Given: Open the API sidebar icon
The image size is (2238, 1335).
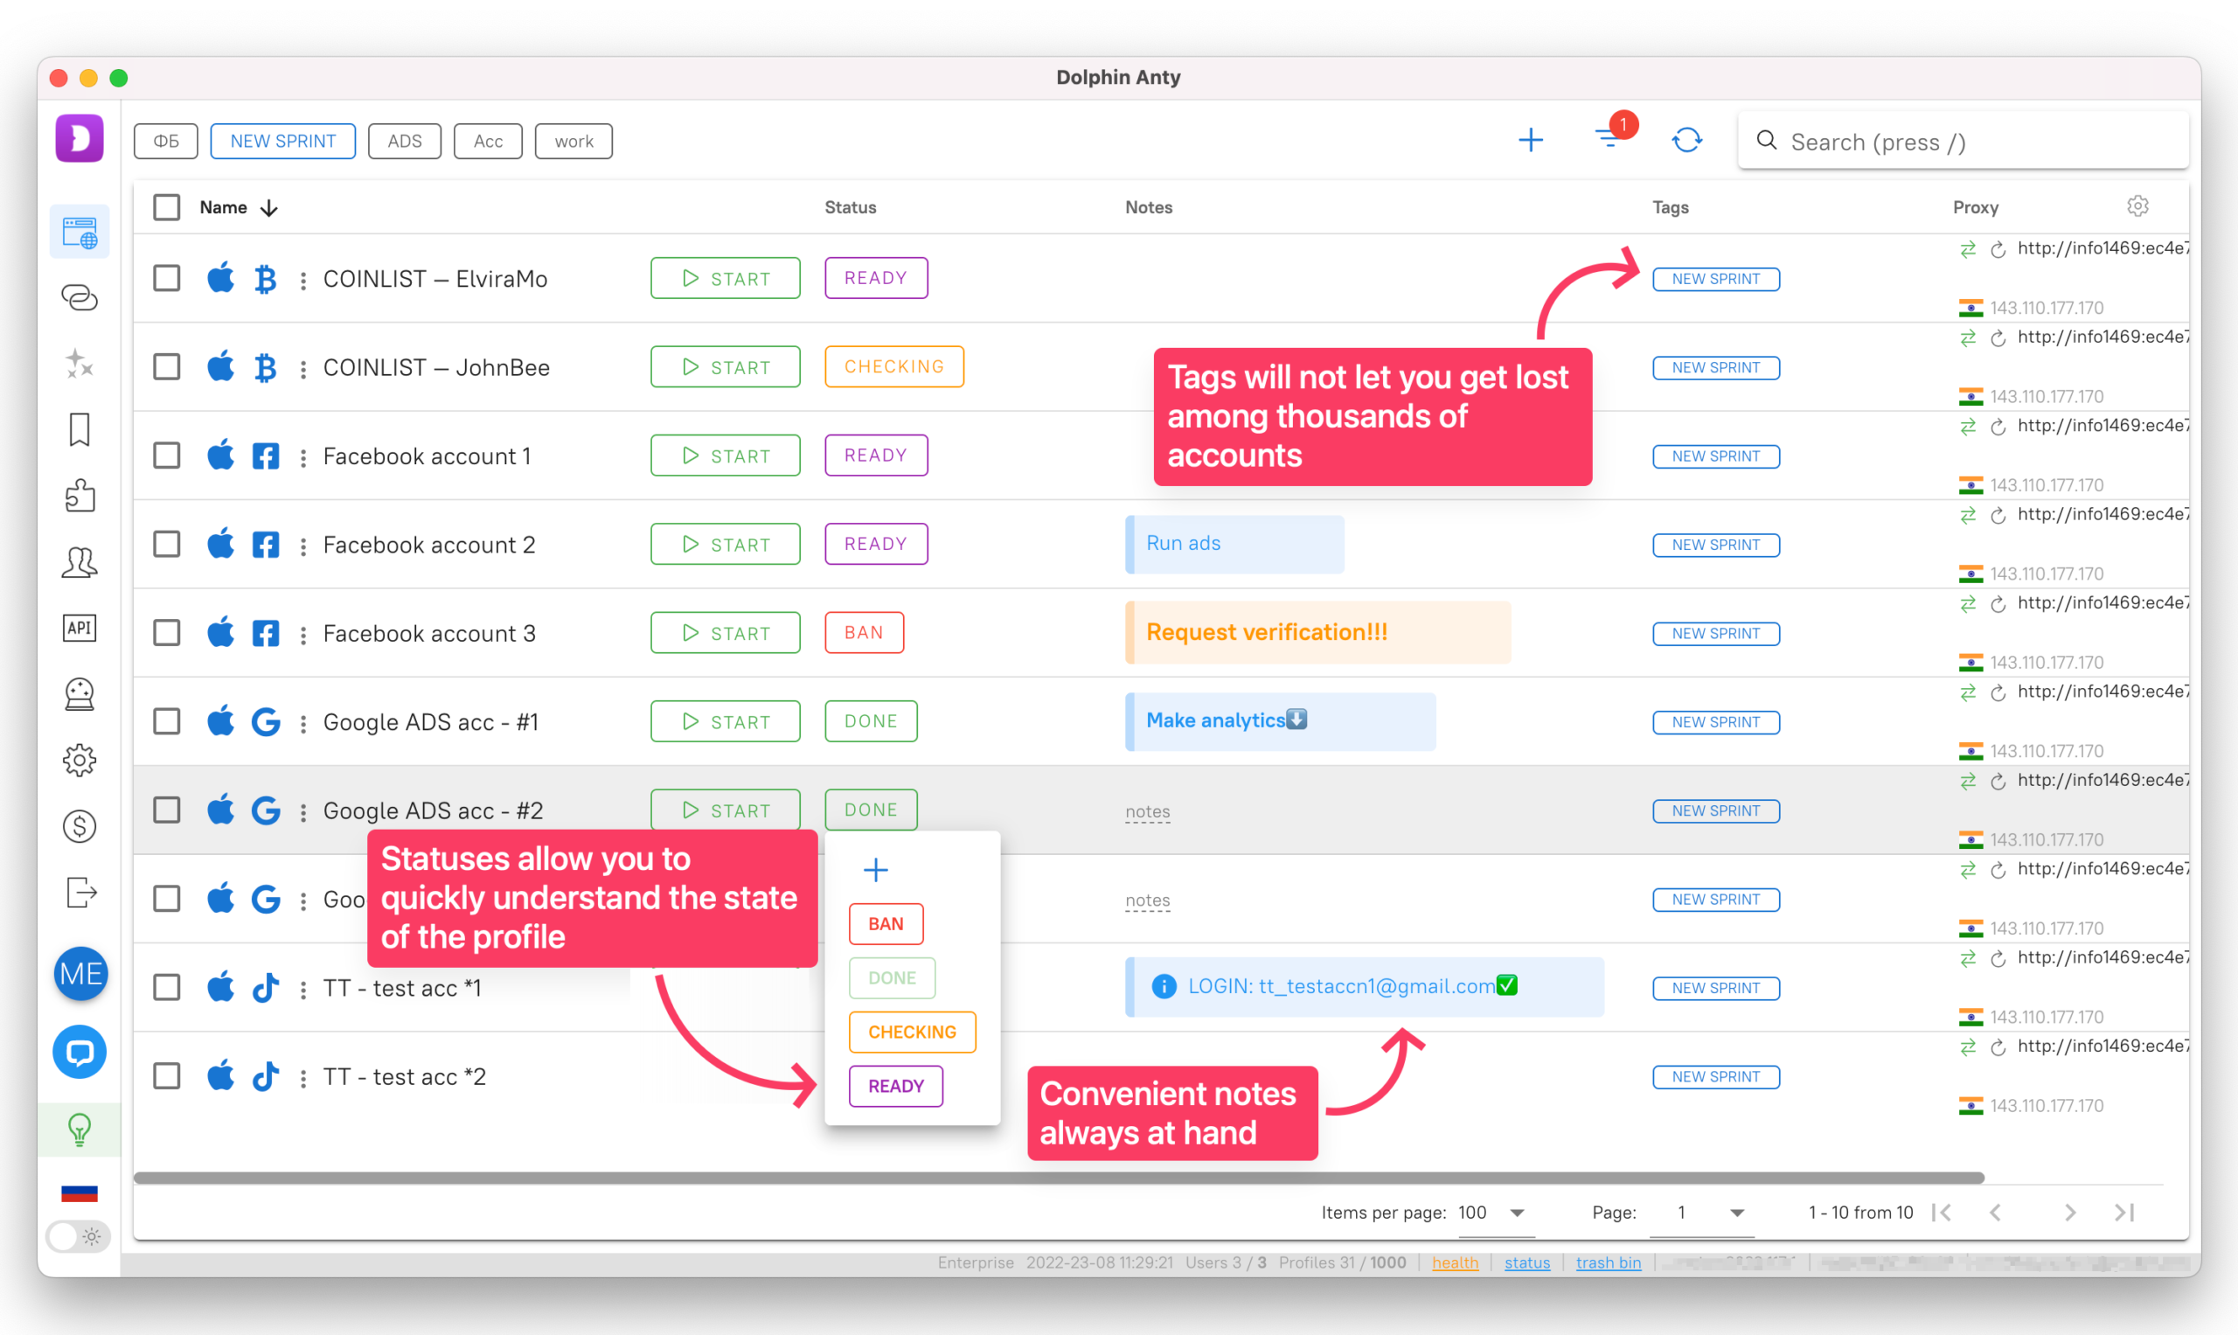Looking at the screenshot, I should coord(80,628).
